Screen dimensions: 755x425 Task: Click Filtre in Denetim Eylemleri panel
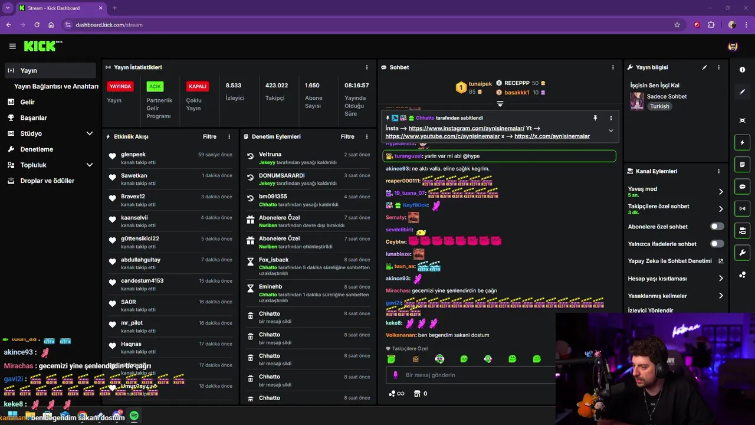click(347, 136)
